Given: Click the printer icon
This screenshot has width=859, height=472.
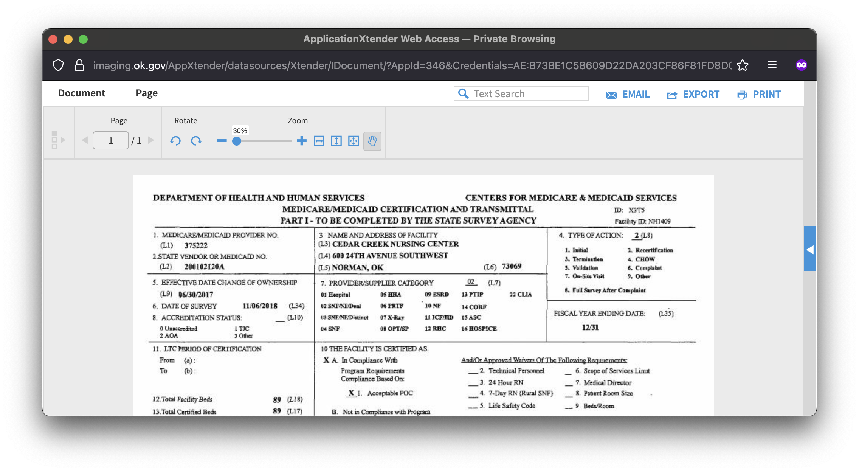Looking at the screenshot, I should pos(742,95).
